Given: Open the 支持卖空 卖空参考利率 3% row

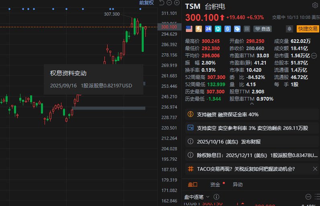Looking at the screenshot, I should (252, 128).
